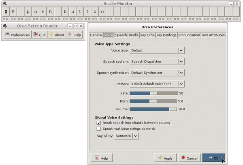Open the About dialog from Orca main window
This screenshot has height=165, width=243.
coord(57,34)
